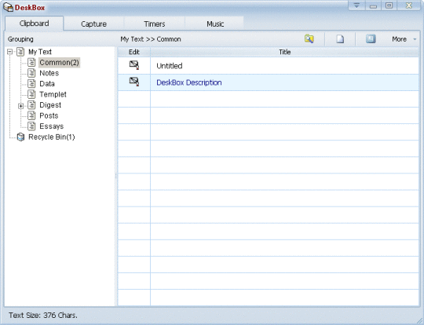Click the Common folder document icon
Image resolution: width=424 pixels, height=325 pixels.
(x=31, y=63)
